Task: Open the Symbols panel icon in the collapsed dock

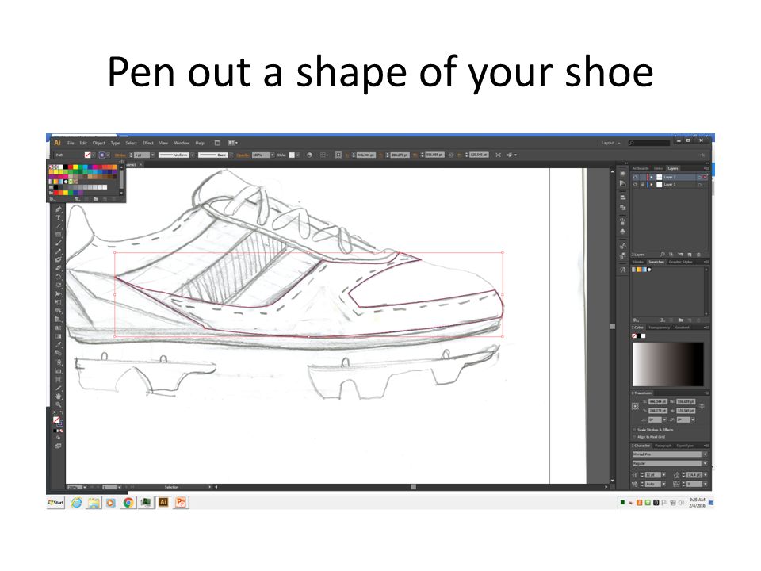Action: point(623,232)
